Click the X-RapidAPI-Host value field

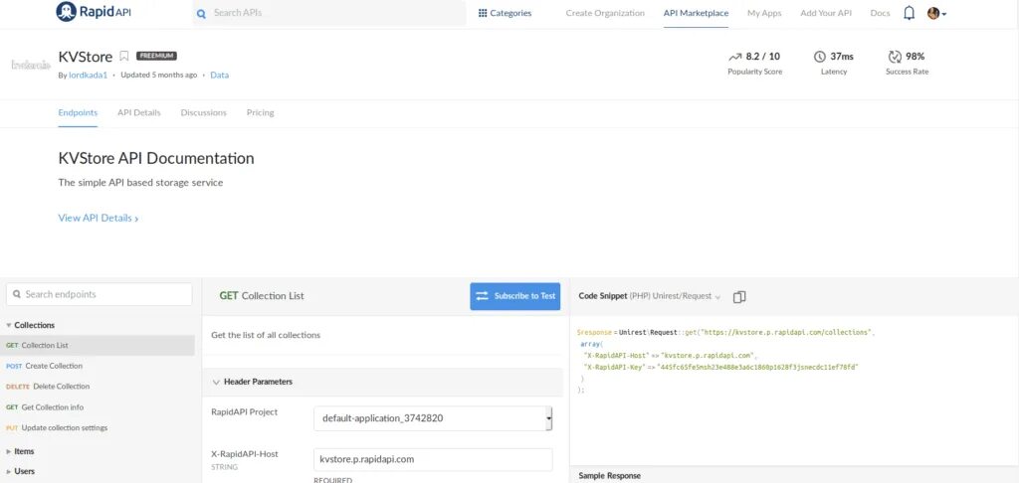tap(433, 459)
